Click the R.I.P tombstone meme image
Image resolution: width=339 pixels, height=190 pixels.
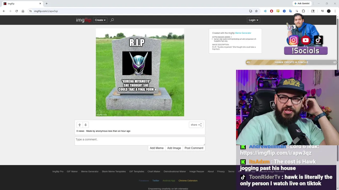[140, 72]
